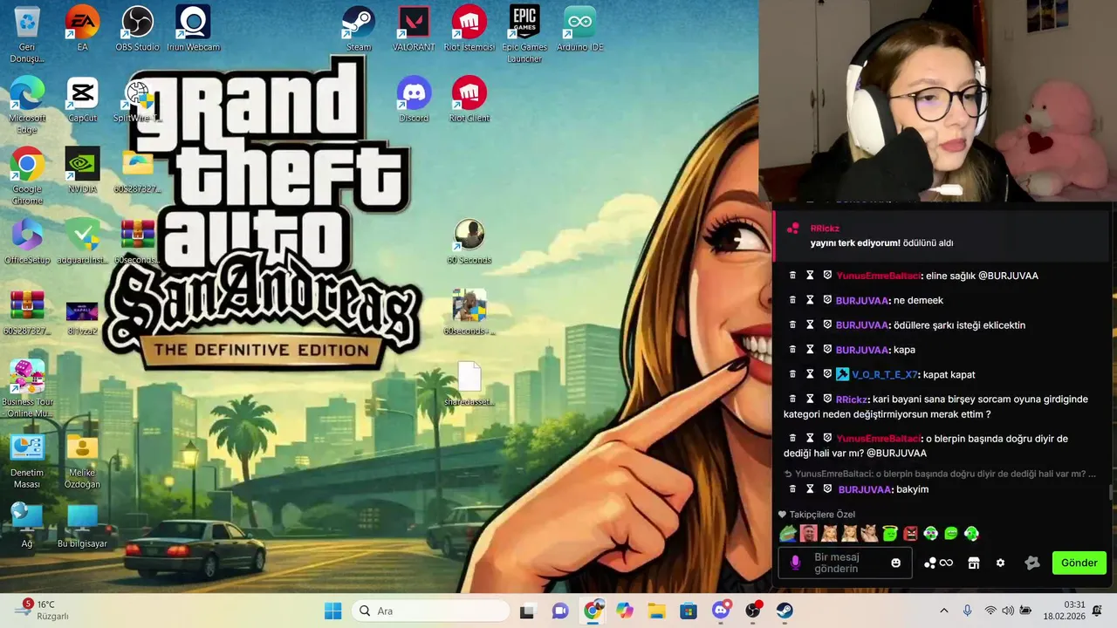The width and height of the screenshot is (1117, 628).
Task: Select the Discord desktop icon
Action: pyautogui.click(x=414, y=99)
